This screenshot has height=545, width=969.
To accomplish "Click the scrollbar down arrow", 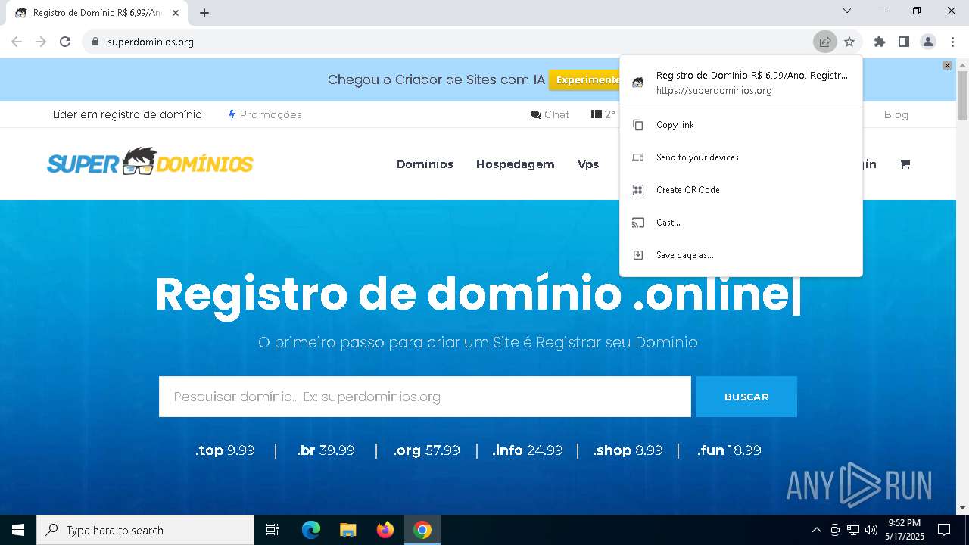I will (x=962, y=508).
